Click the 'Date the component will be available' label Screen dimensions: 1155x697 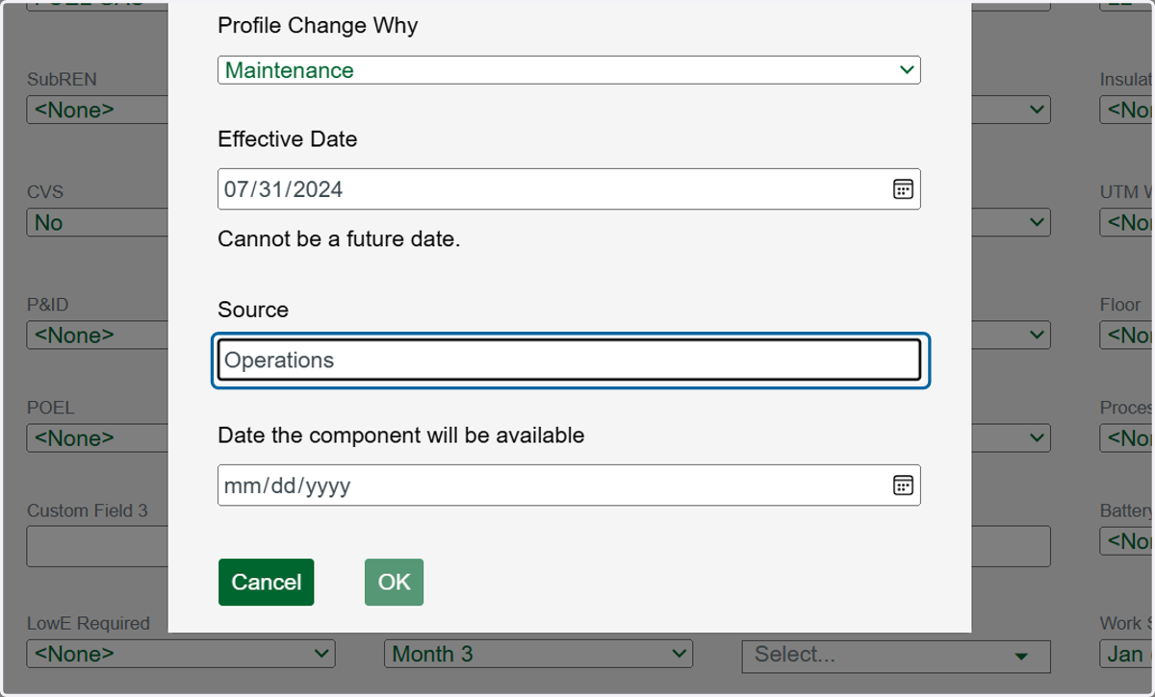pyautogui.click(x=401, y=436)
